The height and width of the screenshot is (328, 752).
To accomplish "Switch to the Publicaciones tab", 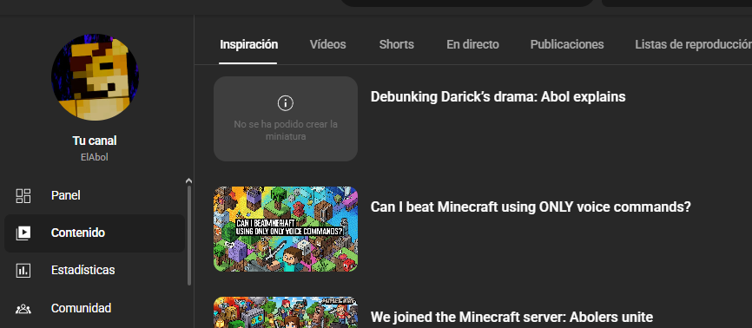I will click(567, 44).
